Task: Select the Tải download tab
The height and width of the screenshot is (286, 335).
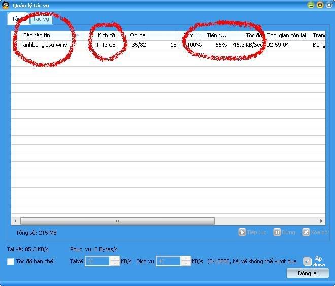Action: (x=16, y=19)
